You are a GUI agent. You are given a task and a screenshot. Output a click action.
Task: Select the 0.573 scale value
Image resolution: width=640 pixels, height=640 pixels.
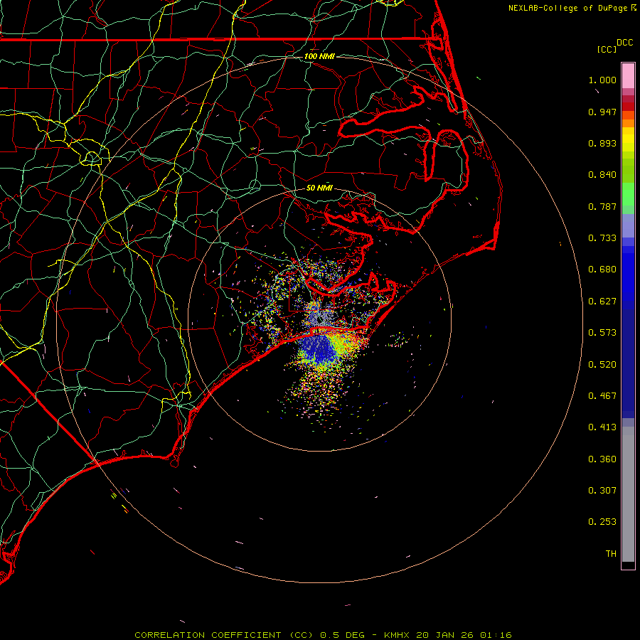602,333
